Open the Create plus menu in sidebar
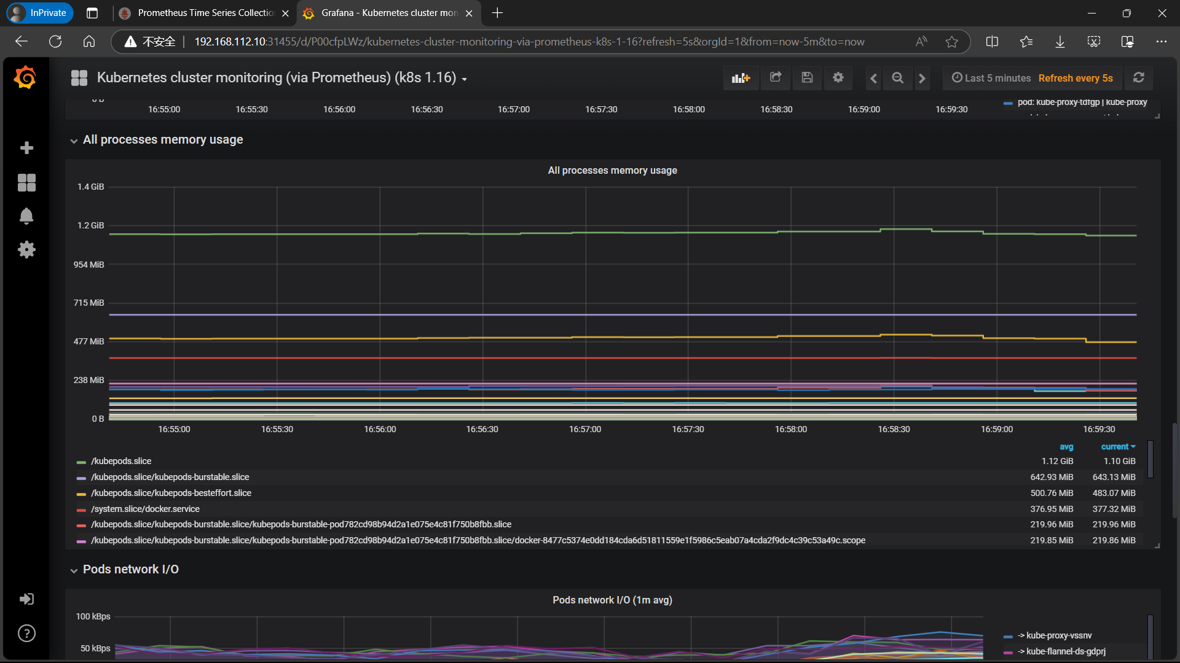The height and width of the screenshot is (663, 1180). tap(26, 148)
